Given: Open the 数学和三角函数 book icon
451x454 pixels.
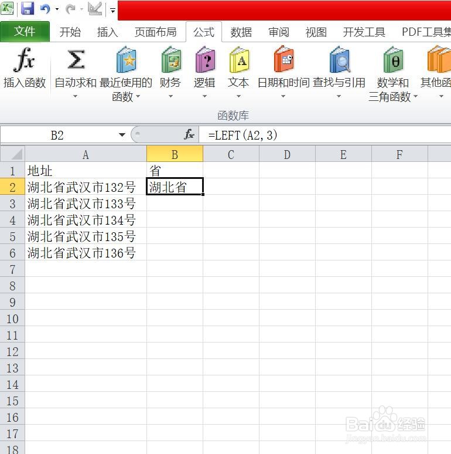Looking at the screenshot, I should pyautogui.click(x=393, y=60).
